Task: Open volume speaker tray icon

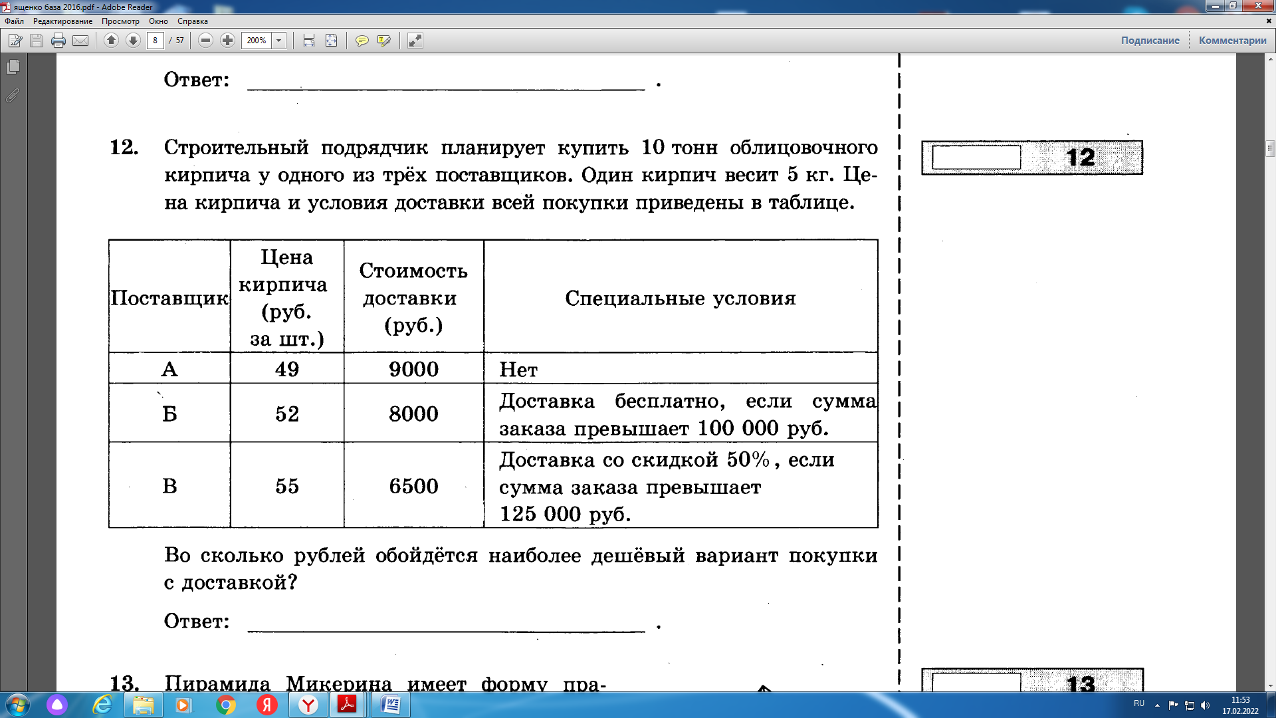Action: click(x=1206, y=705)
